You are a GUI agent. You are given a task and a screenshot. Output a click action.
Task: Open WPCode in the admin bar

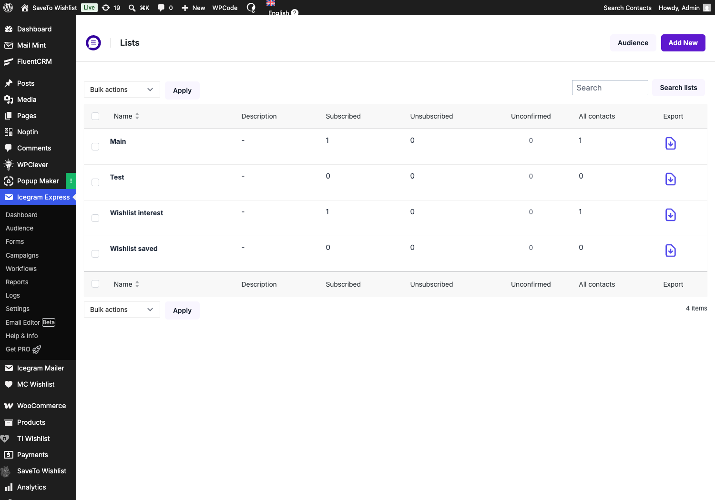[x=225, y=8]
